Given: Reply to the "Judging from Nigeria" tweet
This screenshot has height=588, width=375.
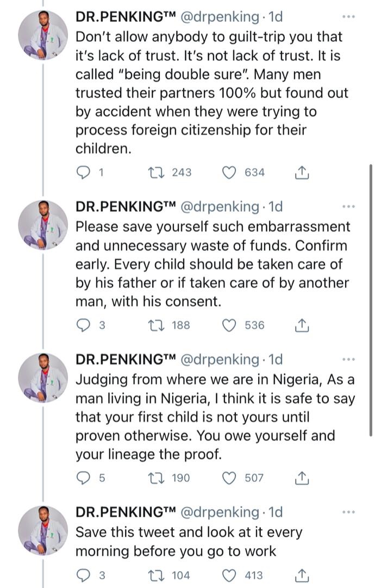Looking at the screenshot, I should 83,478.
